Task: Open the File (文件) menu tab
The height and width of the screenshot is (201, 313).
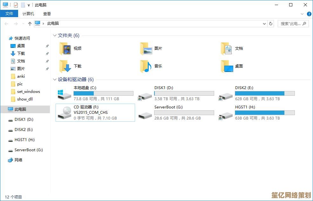Action: tap(9, 14)
